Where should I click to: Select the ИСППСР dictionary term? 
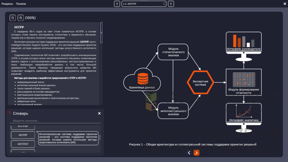tap(23, 144)
